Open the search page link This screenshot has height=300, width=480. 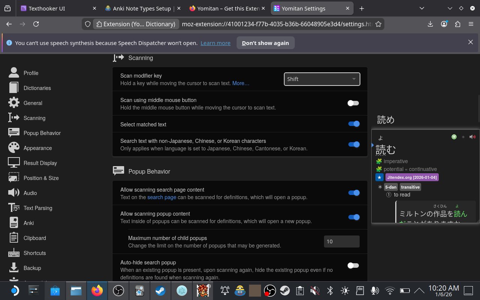coord(162,197)
